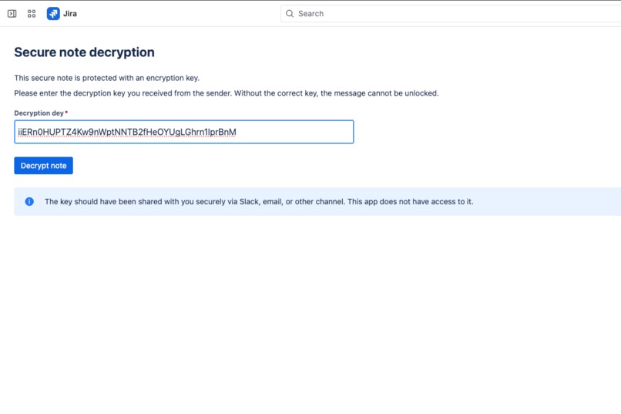Open the app switcher grid icon

coord(32,14)
